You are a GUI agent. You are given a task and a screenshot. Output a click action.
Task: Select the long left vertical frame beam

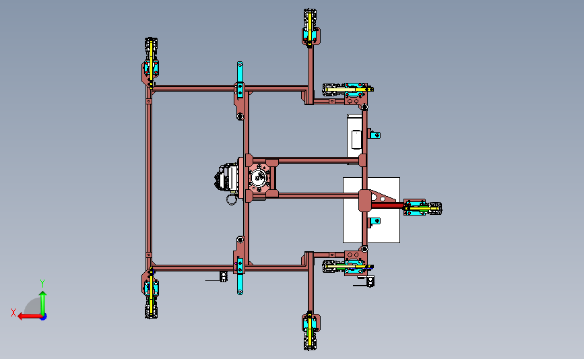[149, 178]
